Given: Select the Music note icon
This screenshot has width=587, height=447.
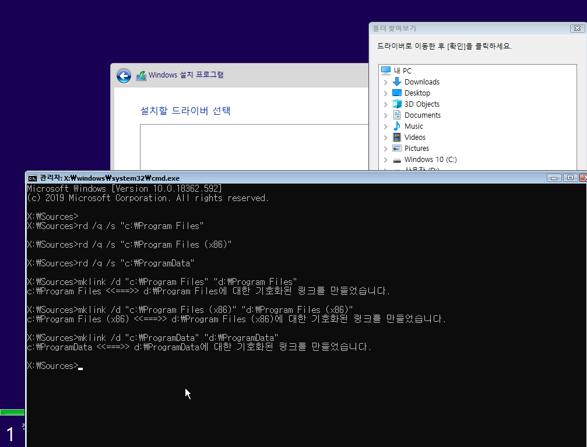Looking at the screenshot, I should [397, 126].
